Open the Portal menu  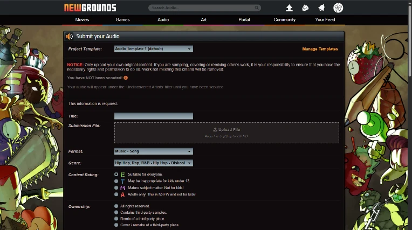244,20
